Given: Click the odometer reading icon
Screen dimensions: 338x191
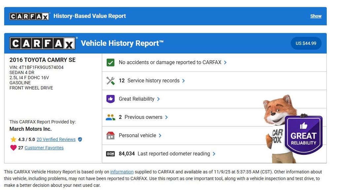Looking at the screenshot, I should click(x=110, y=154).
